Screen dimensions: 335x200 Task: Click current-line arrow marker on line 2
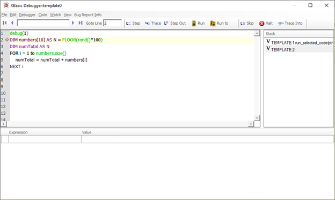coord(7,40)
